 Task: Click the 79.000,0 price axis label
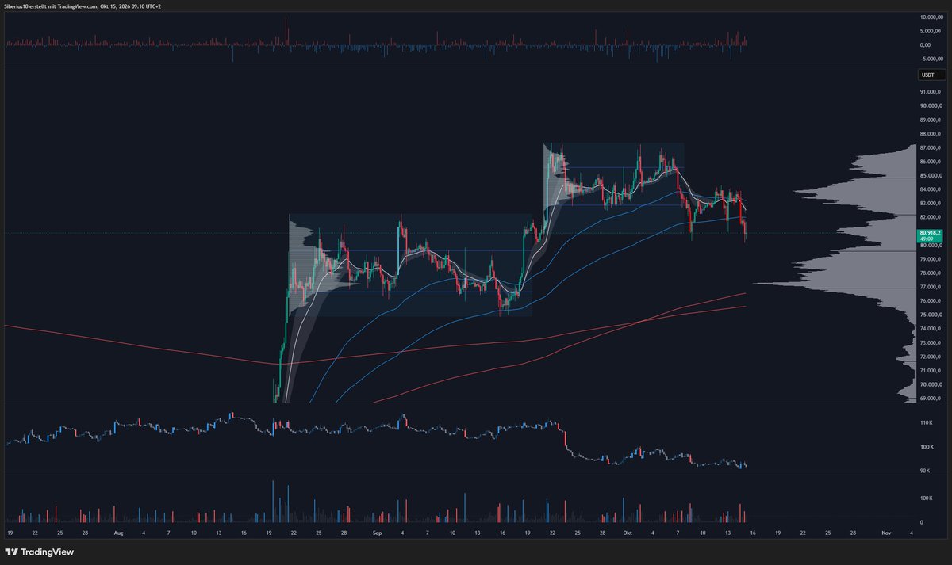930,259
